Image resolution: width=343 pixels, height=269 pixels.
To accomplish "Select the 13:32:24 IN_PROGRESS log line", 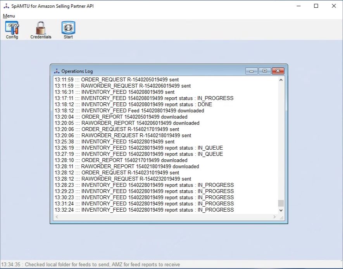I will [x=144, y=210].
